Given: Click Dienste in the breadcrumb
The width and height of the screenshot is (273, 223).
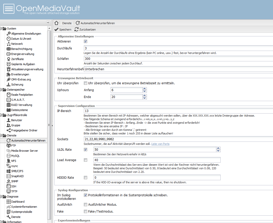Looking at the screenshot, I should pos(67,23).
